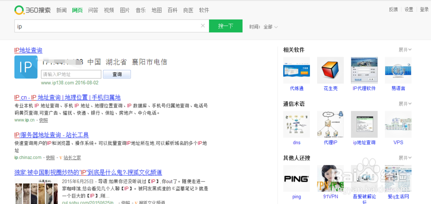The image size is (431, 204).
Task: Open IP.cn - IP地址查询 result link
Action: [x=67, y=97]
